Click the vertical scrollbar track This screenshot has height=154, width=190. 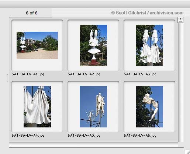point(181,82)
